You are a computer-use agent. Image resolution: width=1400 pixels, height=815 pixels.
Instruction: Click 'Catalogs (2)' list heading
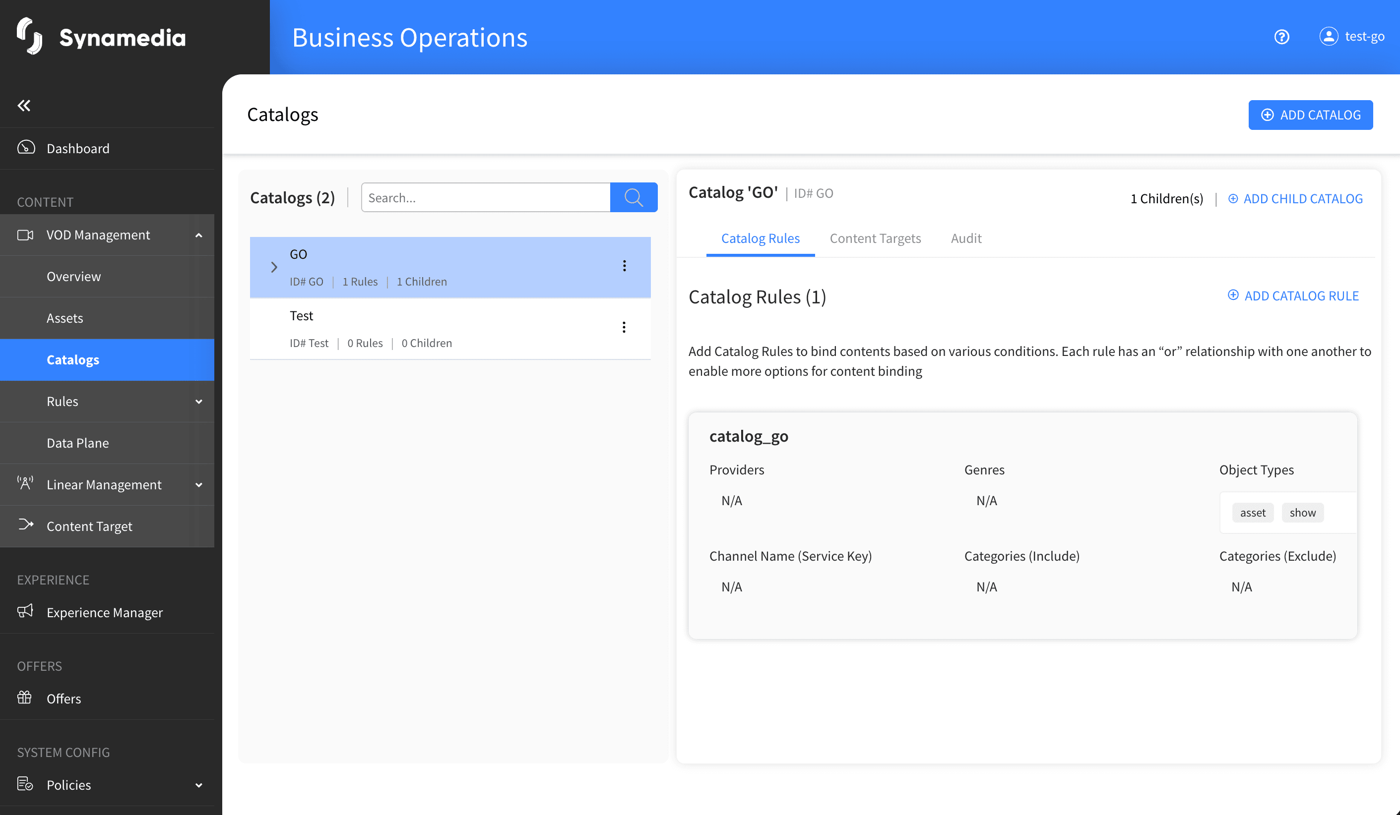[x=292, y=198]
